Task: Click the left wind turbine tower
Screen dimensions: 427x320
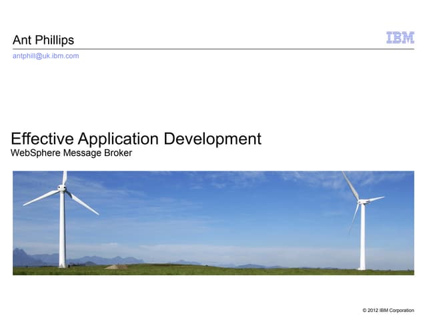Action: click(x=62, y=230)
